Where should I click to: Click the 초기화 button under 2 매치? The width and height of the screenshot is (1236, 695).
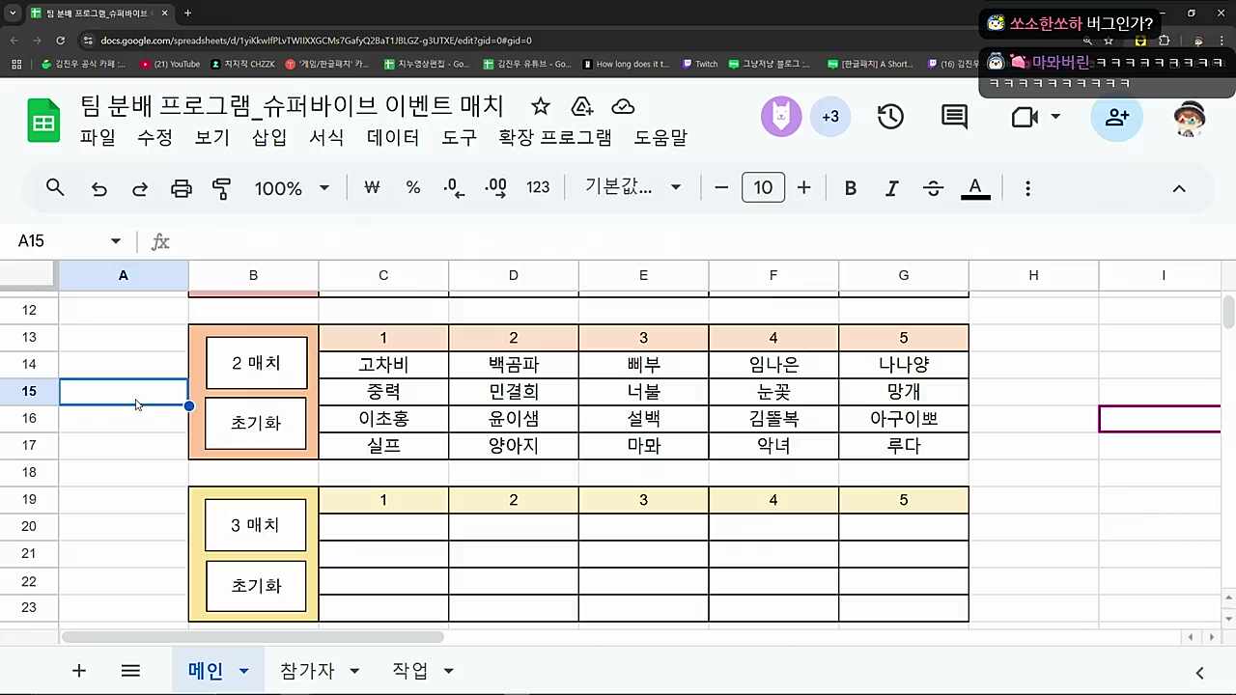256,423
